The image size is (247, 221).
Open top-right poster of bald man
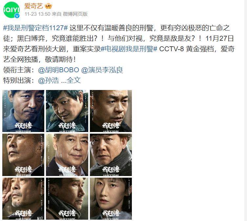click(x=111, y=111)
